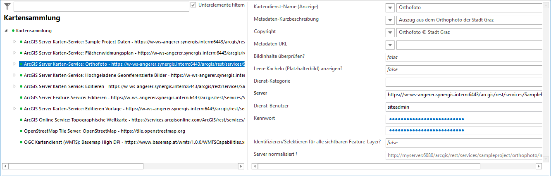Image resolution: width=551 pixels, height=176 pixels.
Task: Focus the tree filter text box
Action: click(x=101, y=6)
